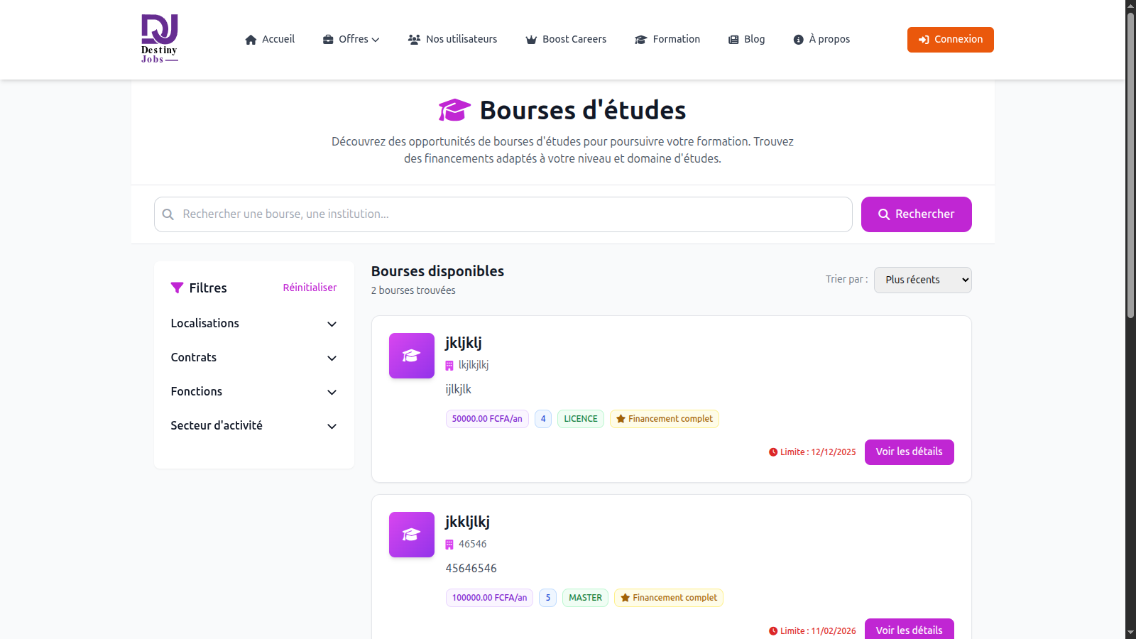This screenshot has height=639, width=1136.
Task: Click the building icon beside lkjlkjlkj
Action: coord(449,366)
